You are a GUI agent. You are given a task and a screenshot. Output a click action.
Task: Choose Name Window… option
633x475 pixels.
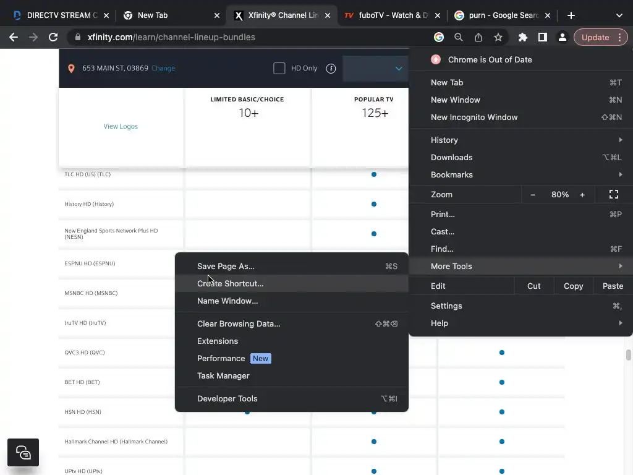click(292, 301)
